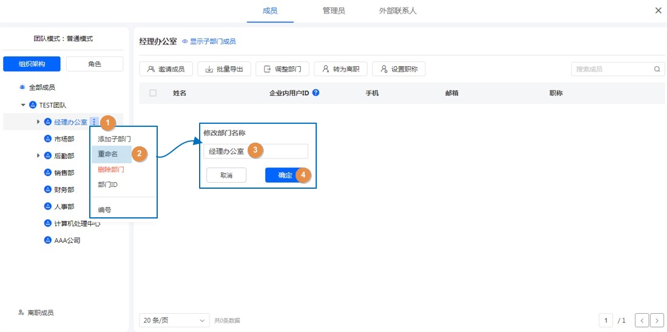Select 重命名 in the context menu

pos(109,154)
